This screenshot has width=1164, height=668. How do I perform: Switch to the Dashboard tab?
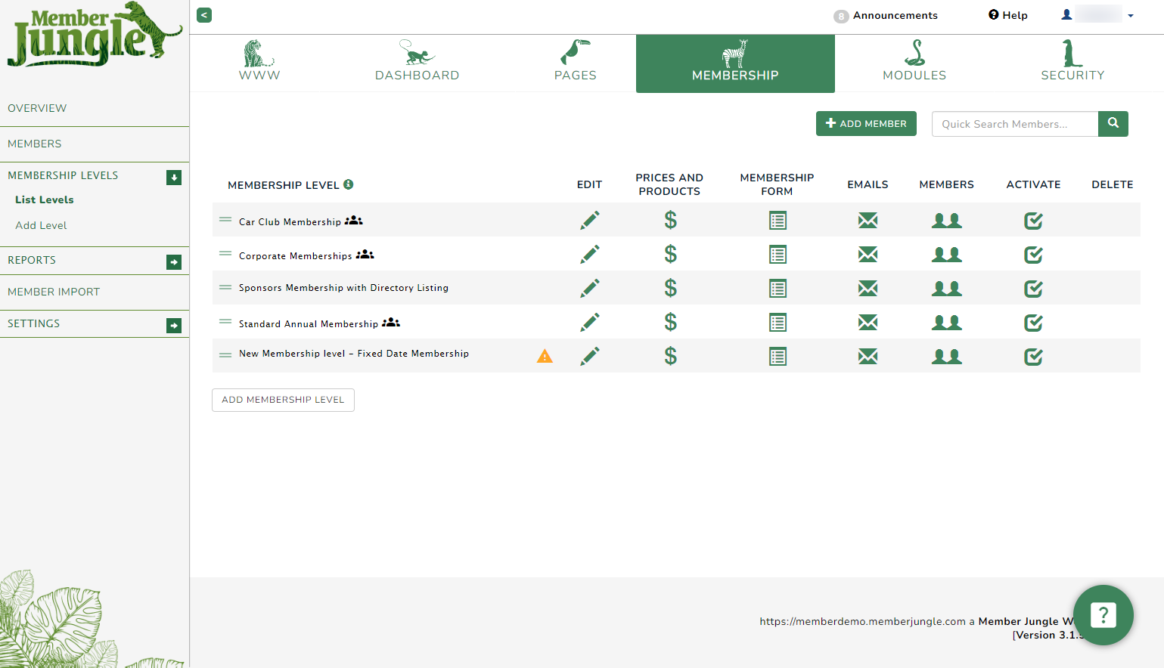(417, 62)
